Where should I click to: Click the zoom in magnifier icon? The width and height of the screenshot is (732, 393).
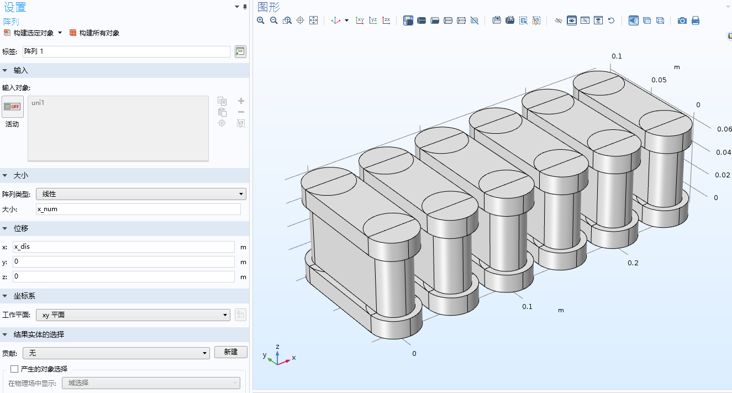(260, 20)
